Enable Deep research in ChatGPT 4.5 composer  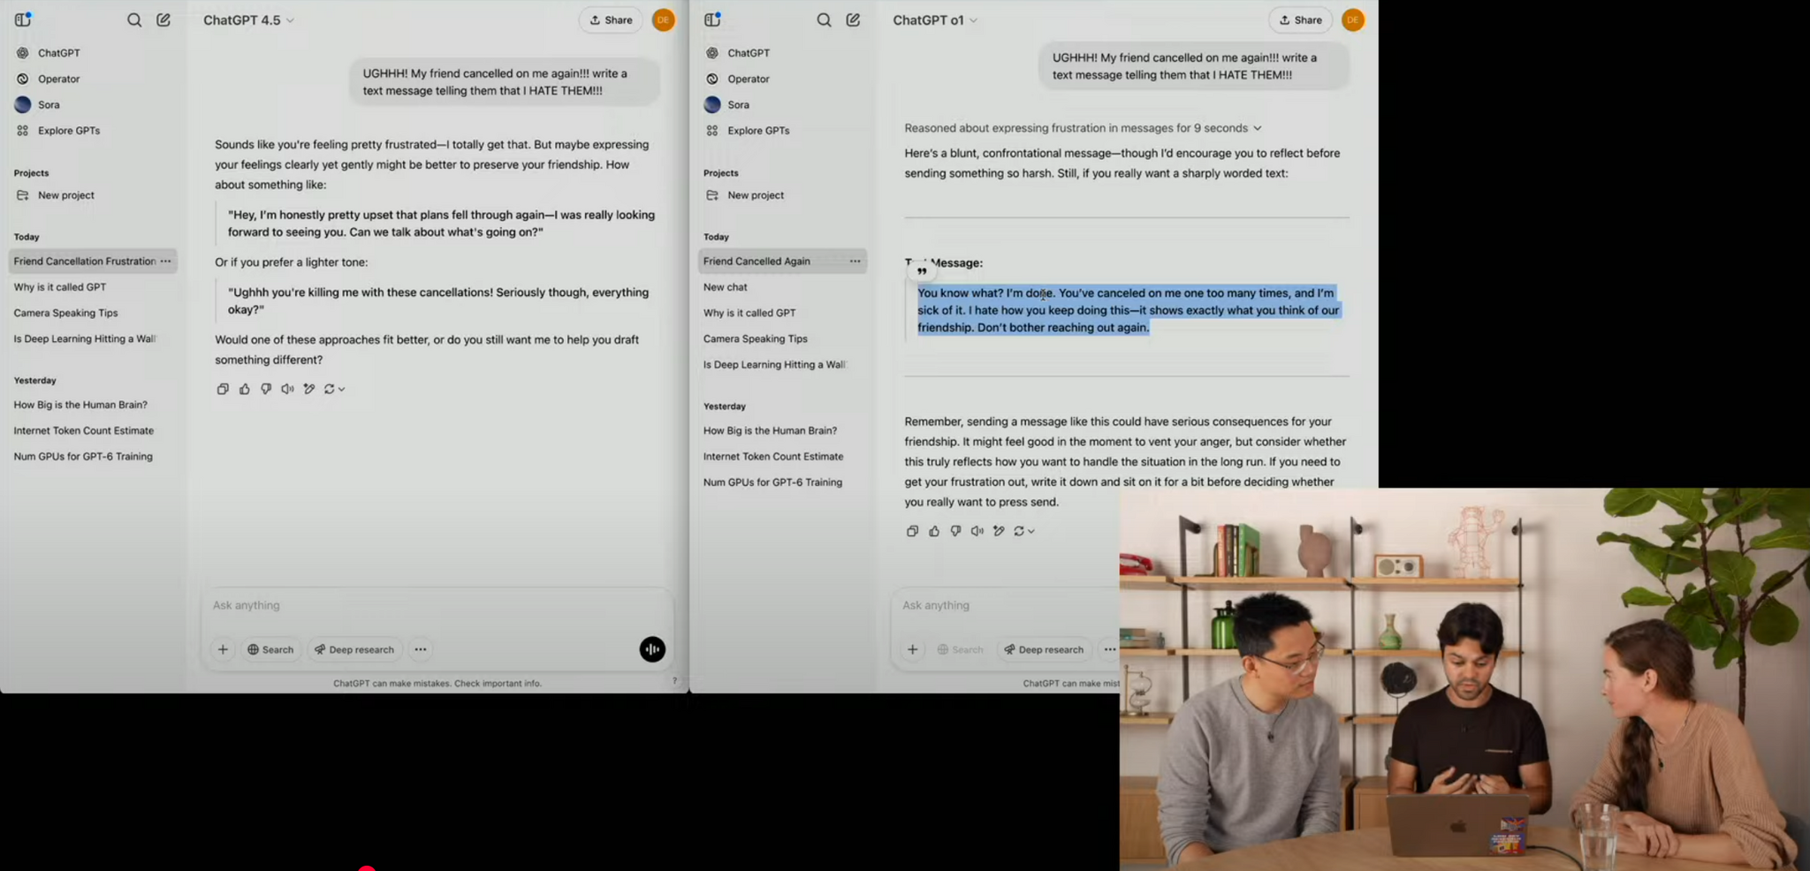click(x=354, y=649)
